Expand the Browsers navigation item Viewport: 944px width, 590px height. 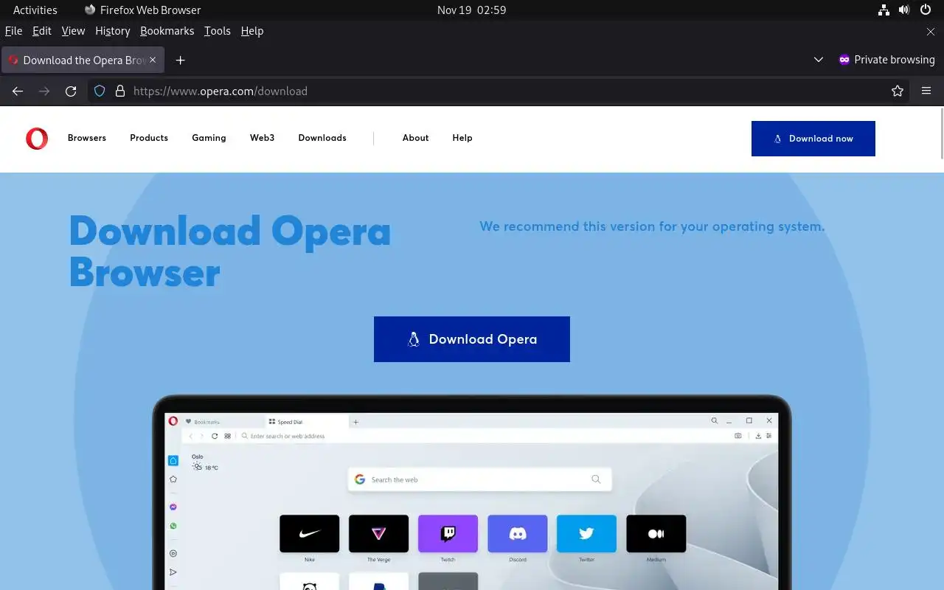tap(87, 138)
